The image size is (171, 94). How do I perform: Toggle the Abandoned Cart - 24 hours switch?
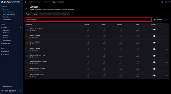[x=154, y=69]
